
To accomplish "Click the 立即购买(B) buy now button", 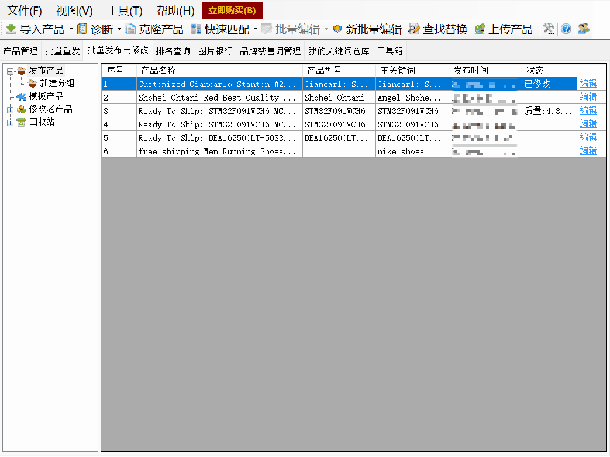I will click(232, 11).
